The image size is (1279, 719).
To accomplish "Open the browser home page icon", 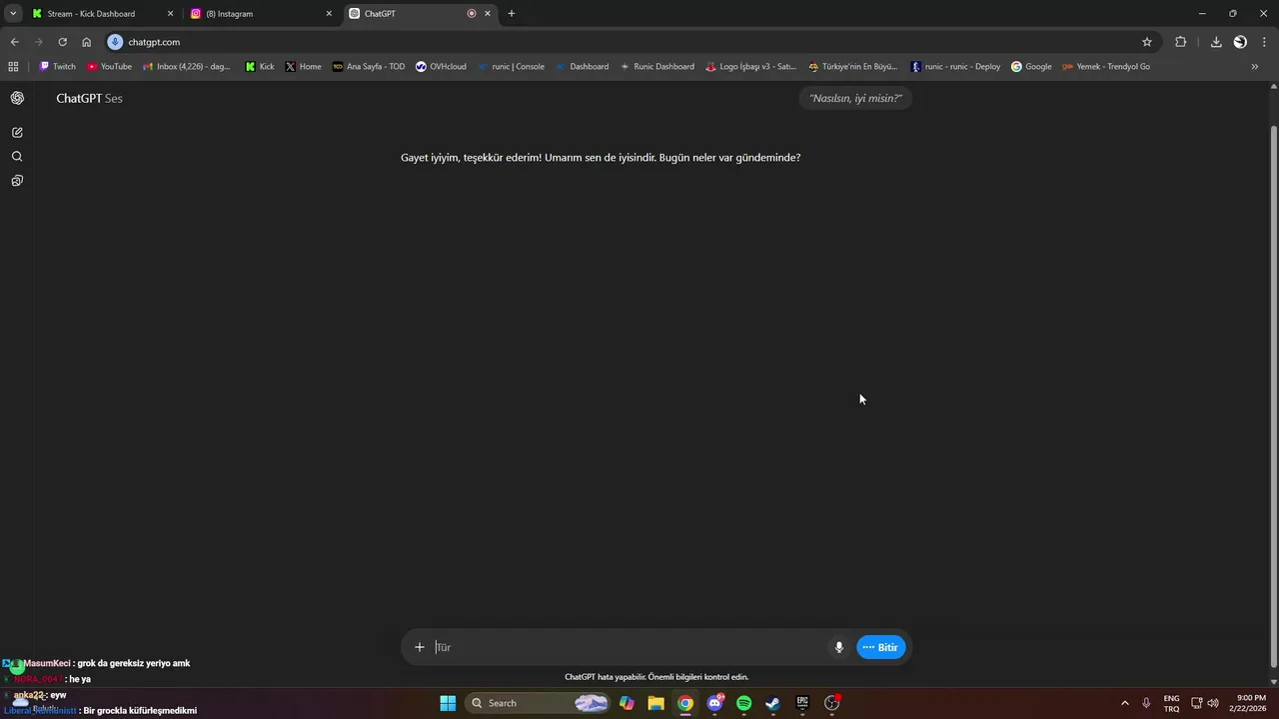I will pyautogui.click(x=87, y=42).
